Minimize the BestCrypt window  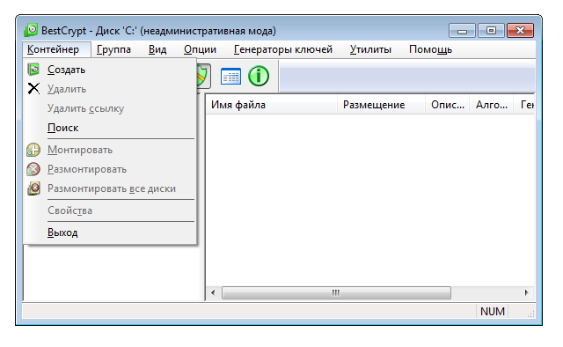(x=462, y=31)
